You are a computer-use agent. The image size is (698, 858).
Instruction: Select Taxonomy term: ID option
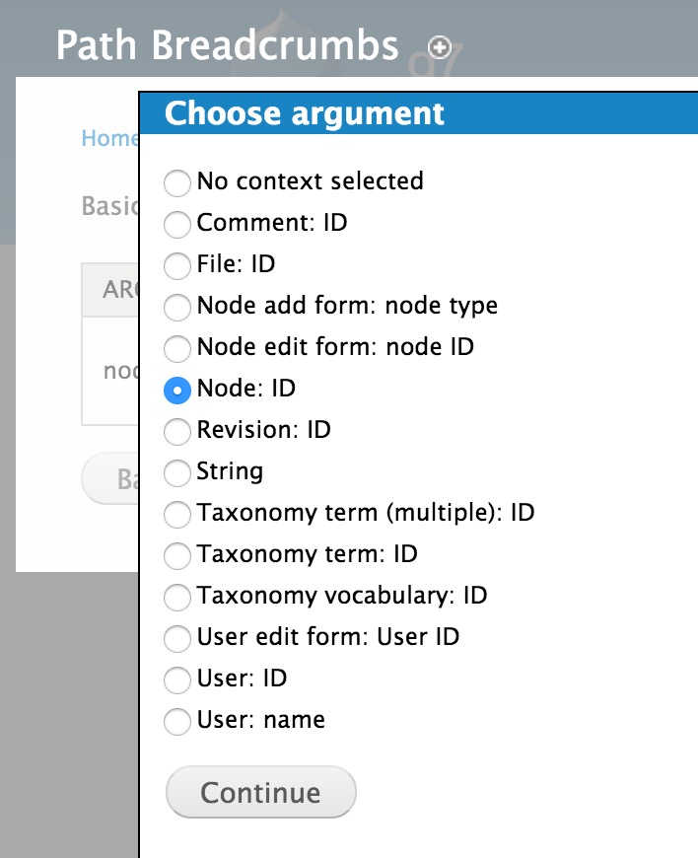[177, 556]
